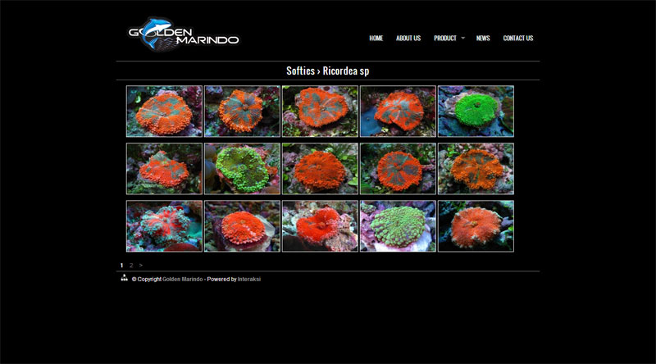Select page 1 in pagination
This screenshot has height=364, width=656.
(121, 266)
